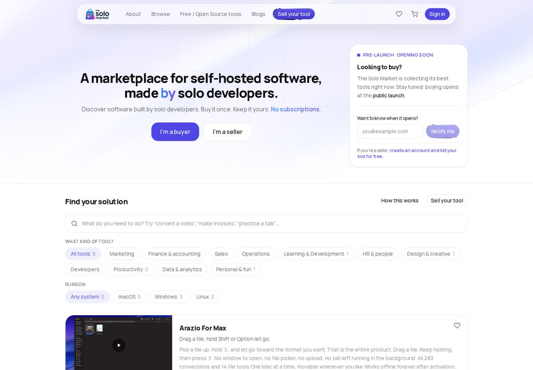Viewport: 533px width, 370px height.
Task: Filter by Sales category
Action: [221, 254]
